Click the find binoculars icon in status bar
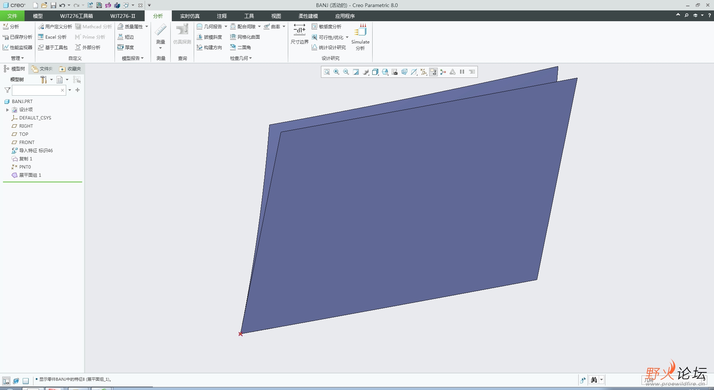The width and height of the screenshot is (714, 390). click(594, 380)
